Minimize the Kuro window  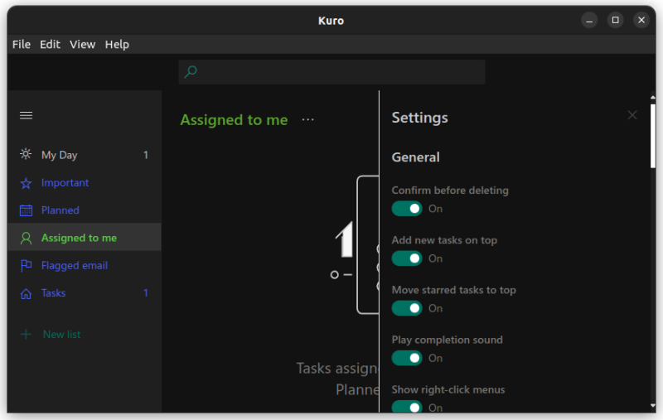point(589,20)
